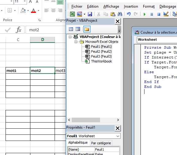
Task: Open the Worksheet object combo box in code window
Action: click(x=157, y=40)
